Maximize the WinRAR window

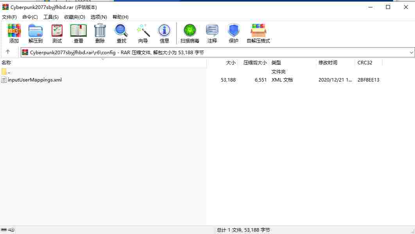(388, 7)
